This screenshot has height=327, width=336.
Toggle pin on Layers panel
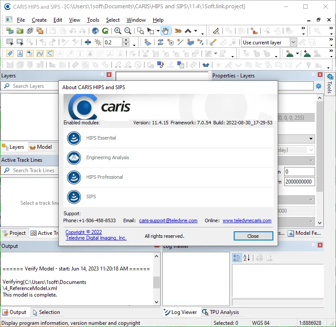coord(102,74)
